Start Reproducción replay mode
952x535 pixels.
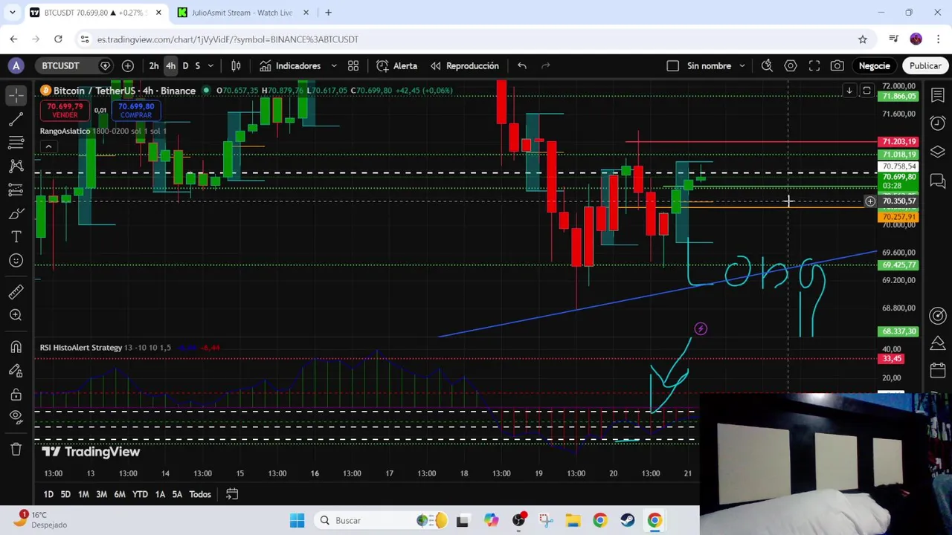[x=465, y=66]
